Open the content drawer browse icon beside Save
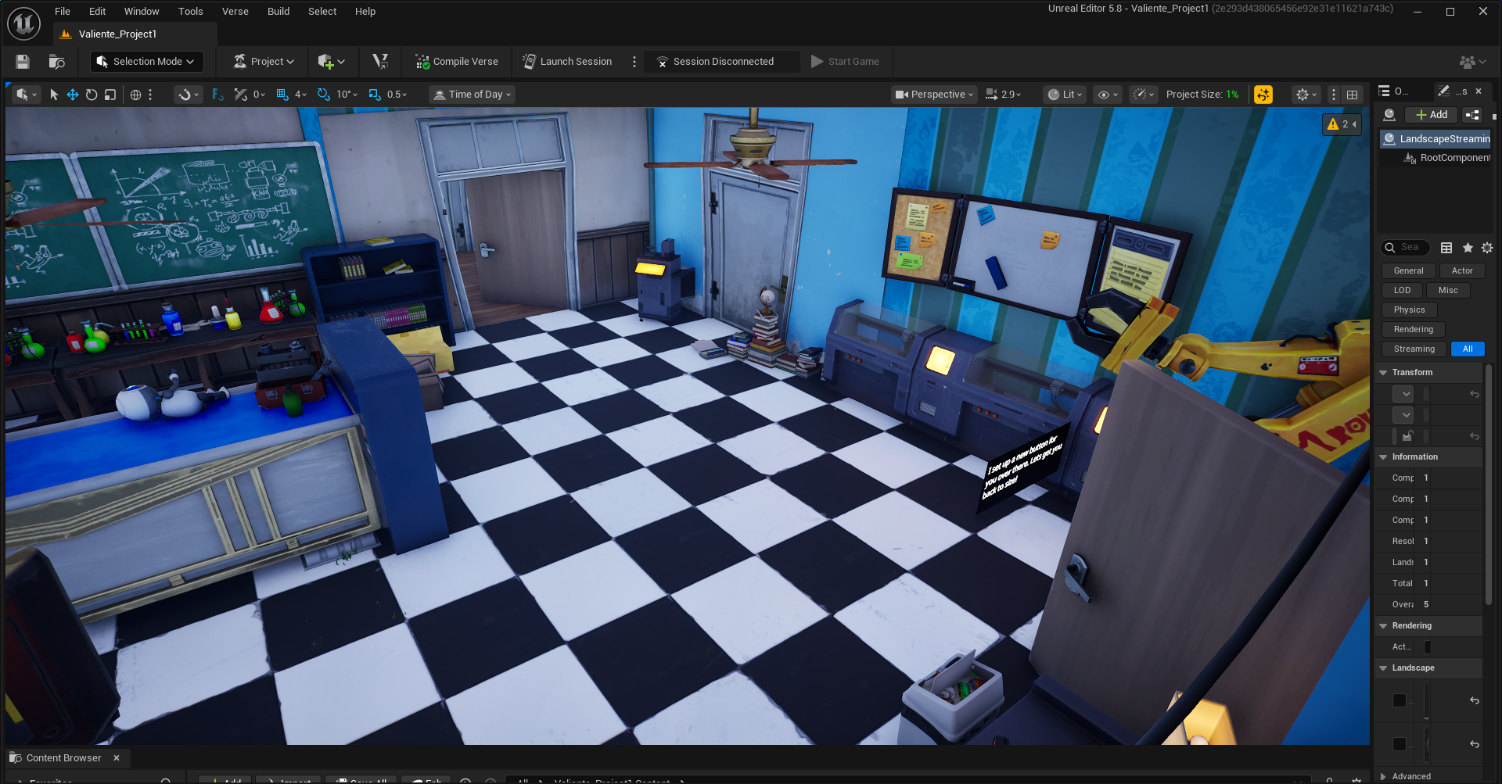 tap(56, 62)
